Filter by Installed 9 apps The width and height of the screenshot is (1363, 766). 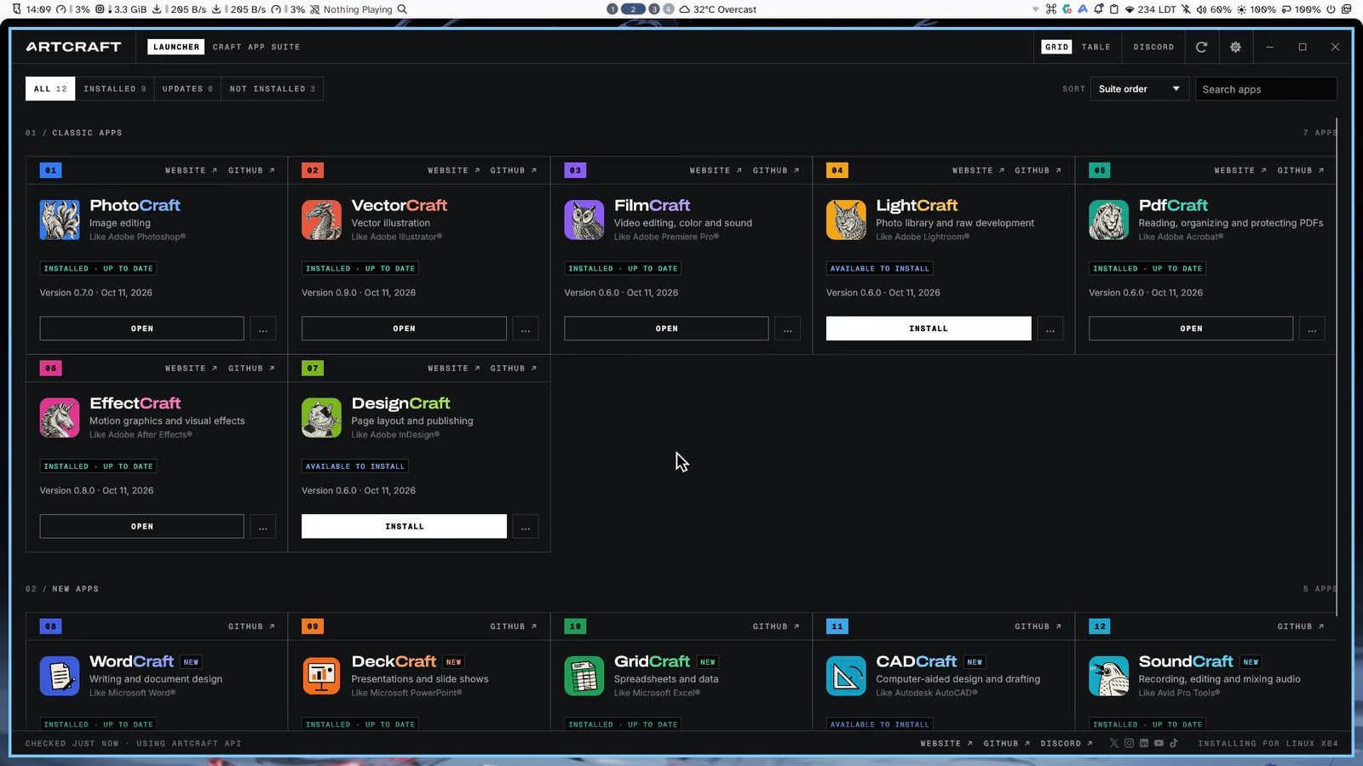pos(115,89)
